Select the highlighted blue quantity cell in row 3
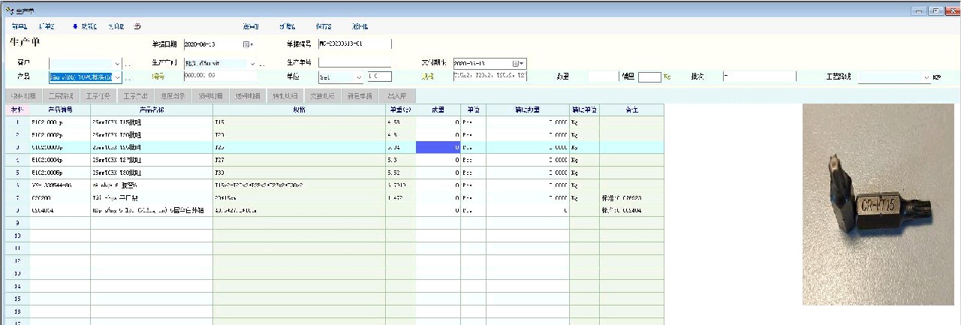The width and height of the screenshot is (961, 325). 438,147
